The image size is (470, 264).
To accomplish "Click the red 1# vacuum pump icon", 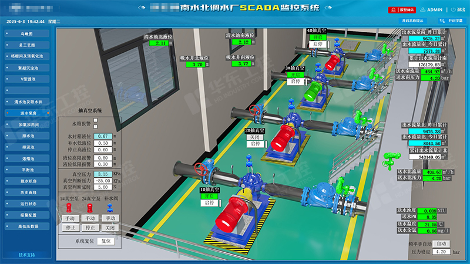I will (69, 207).
